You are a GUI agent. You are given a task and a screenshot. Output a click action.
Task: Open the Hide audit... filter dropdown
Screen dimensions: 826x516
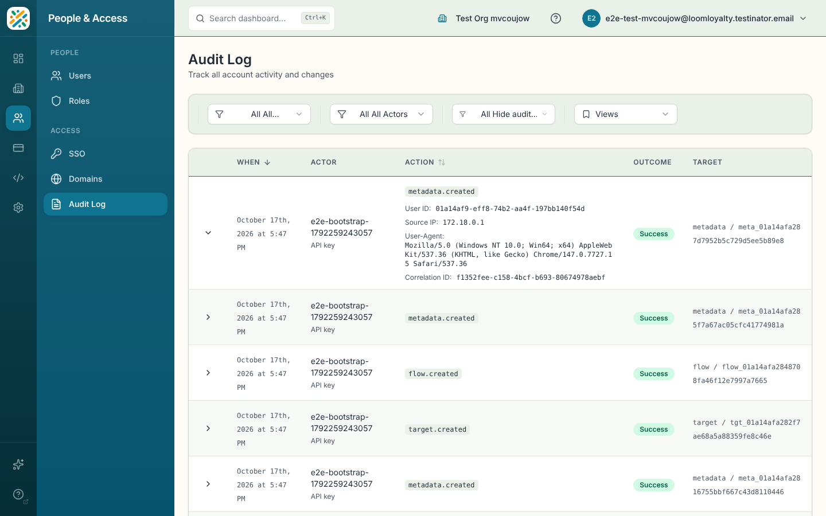(x=504, y=114)
